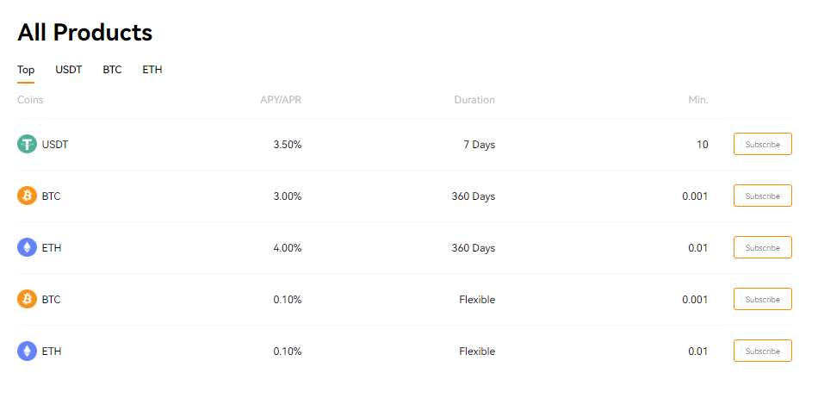Viewport: 818px width, 398px height.
Task: Click the Coins column header
Action: coord(30,100)
